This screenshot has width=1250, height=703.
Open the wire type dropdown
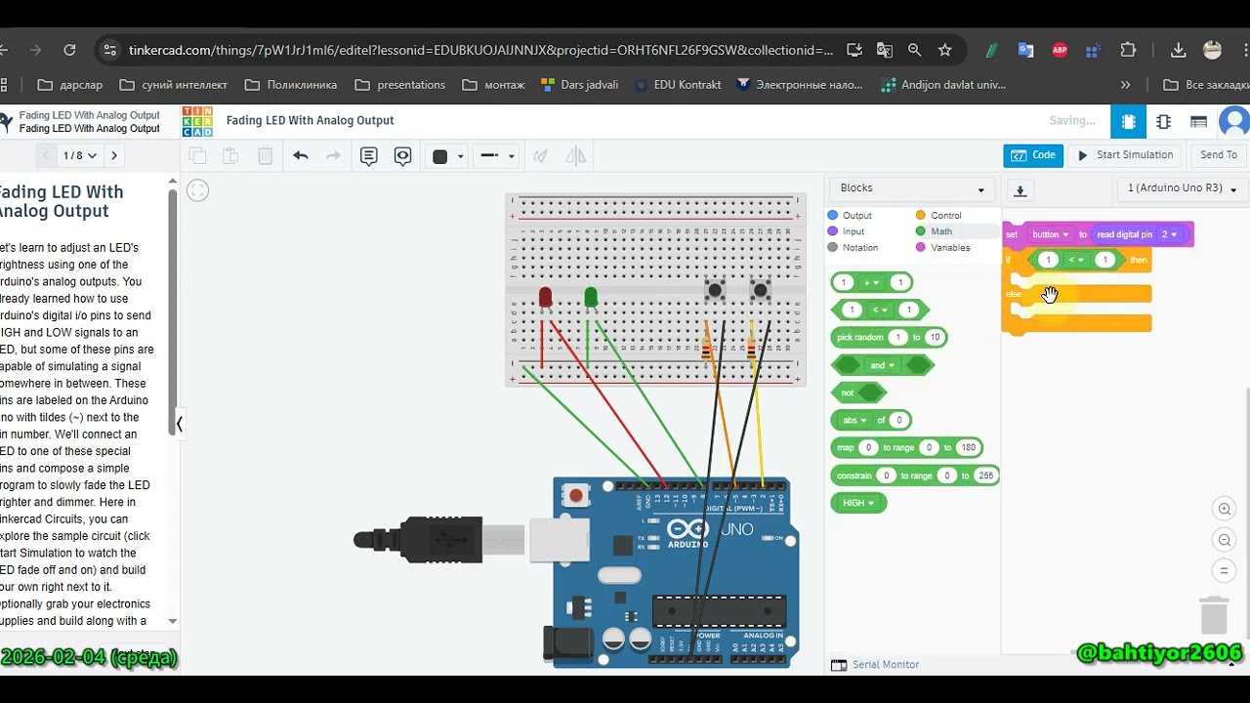(498, 156)
